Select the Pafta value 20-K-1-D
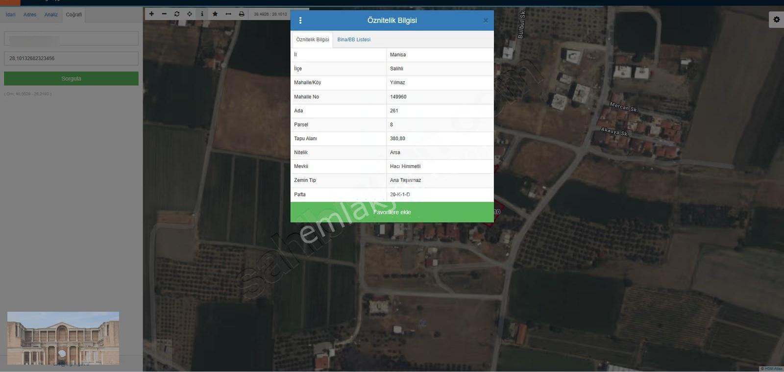 coord(400,195)
